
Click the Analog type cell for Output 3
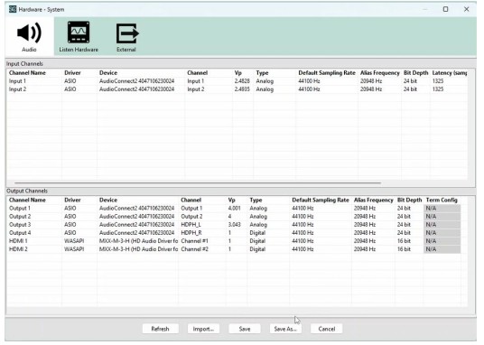pyautogui.click(x=258, y=225)
